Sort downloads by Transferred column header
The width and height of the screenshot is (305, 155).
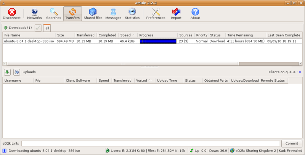[86, 35]
